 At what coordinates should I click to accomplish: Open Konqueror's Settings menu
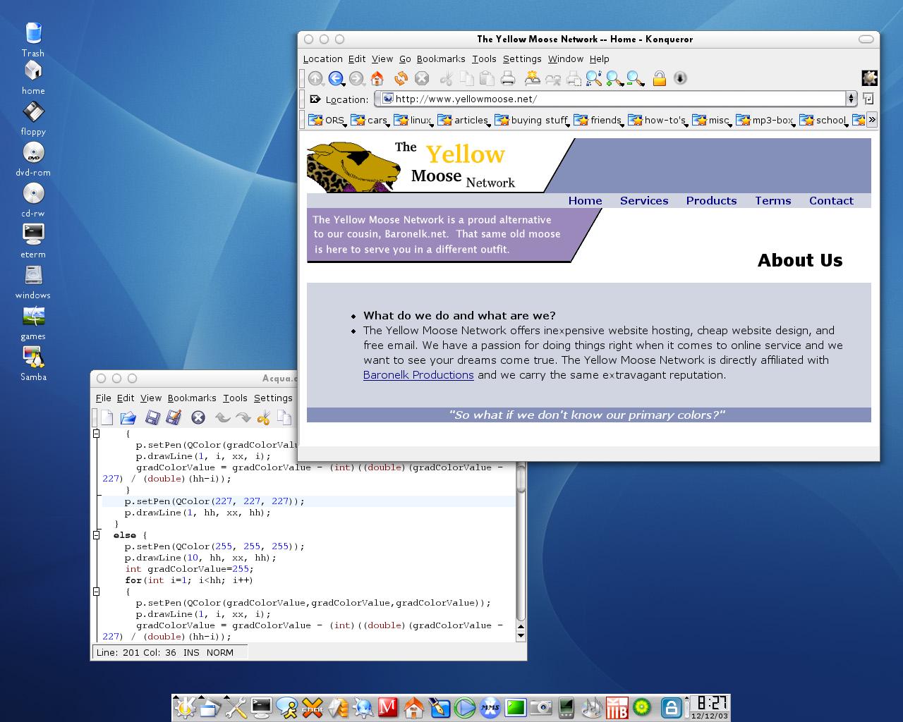pyautogui.click(x=522, y=59)
